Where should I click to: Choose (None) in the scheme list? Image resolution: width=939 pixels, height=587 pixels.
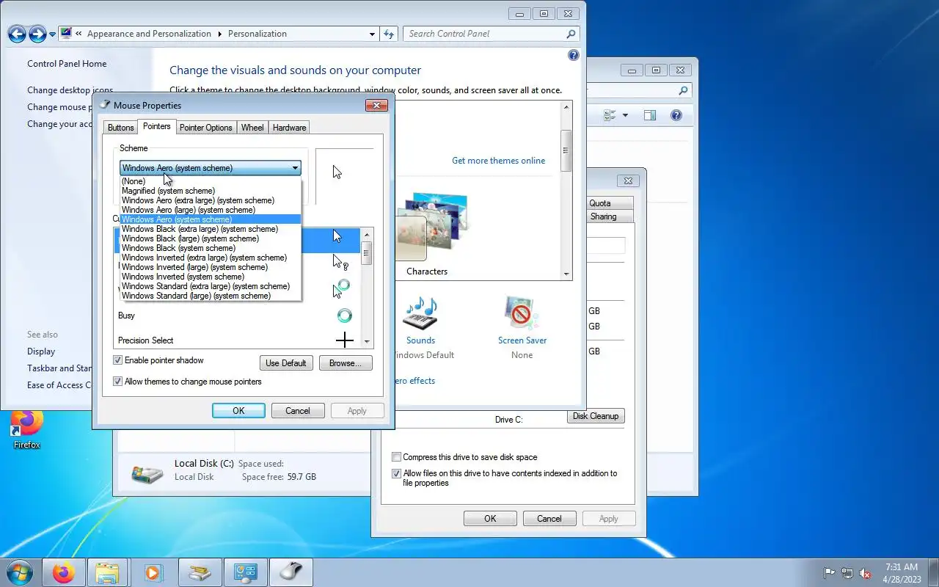tap(211, 181)
